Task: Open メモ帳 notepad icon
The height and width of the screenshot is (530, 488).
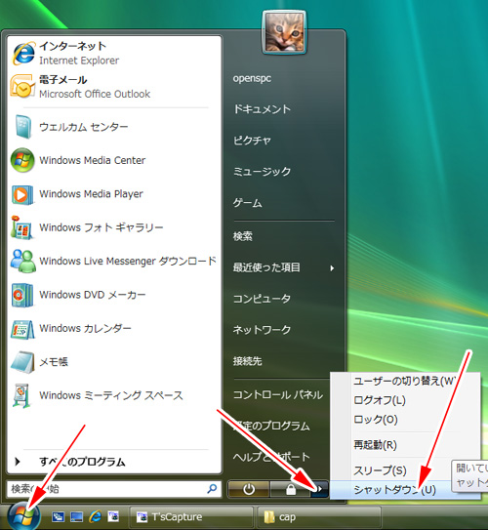Action: point(22,362)
